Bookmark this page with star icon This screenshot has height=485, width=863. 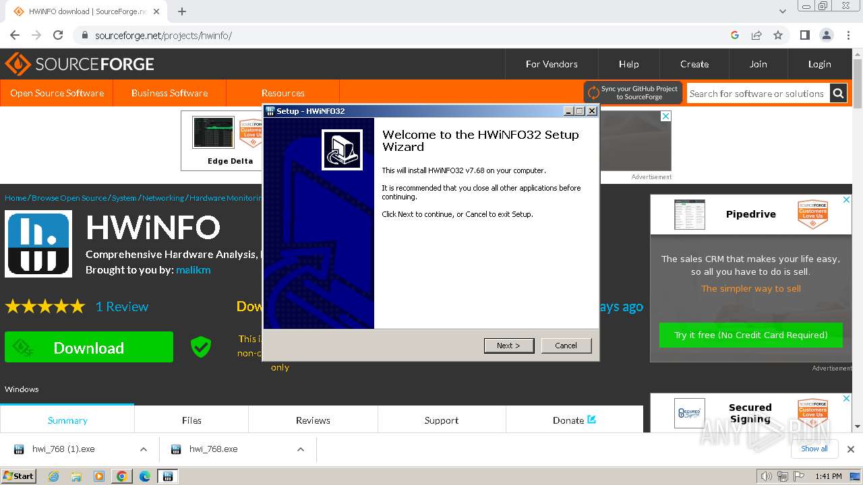click(778, 35)
